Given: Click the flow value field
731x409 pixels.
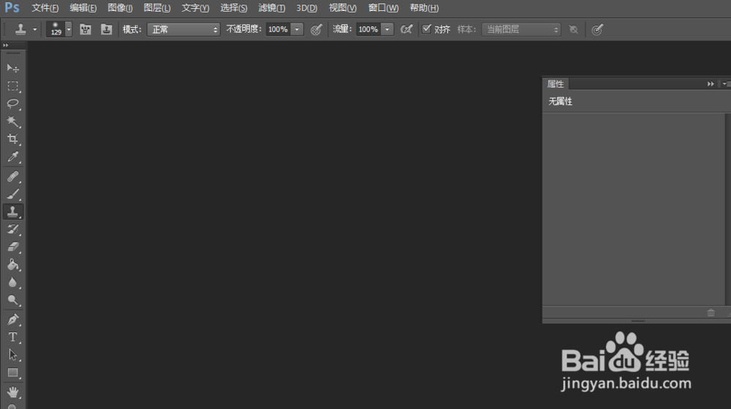Looking at the screenshot, I should (368, 29).
